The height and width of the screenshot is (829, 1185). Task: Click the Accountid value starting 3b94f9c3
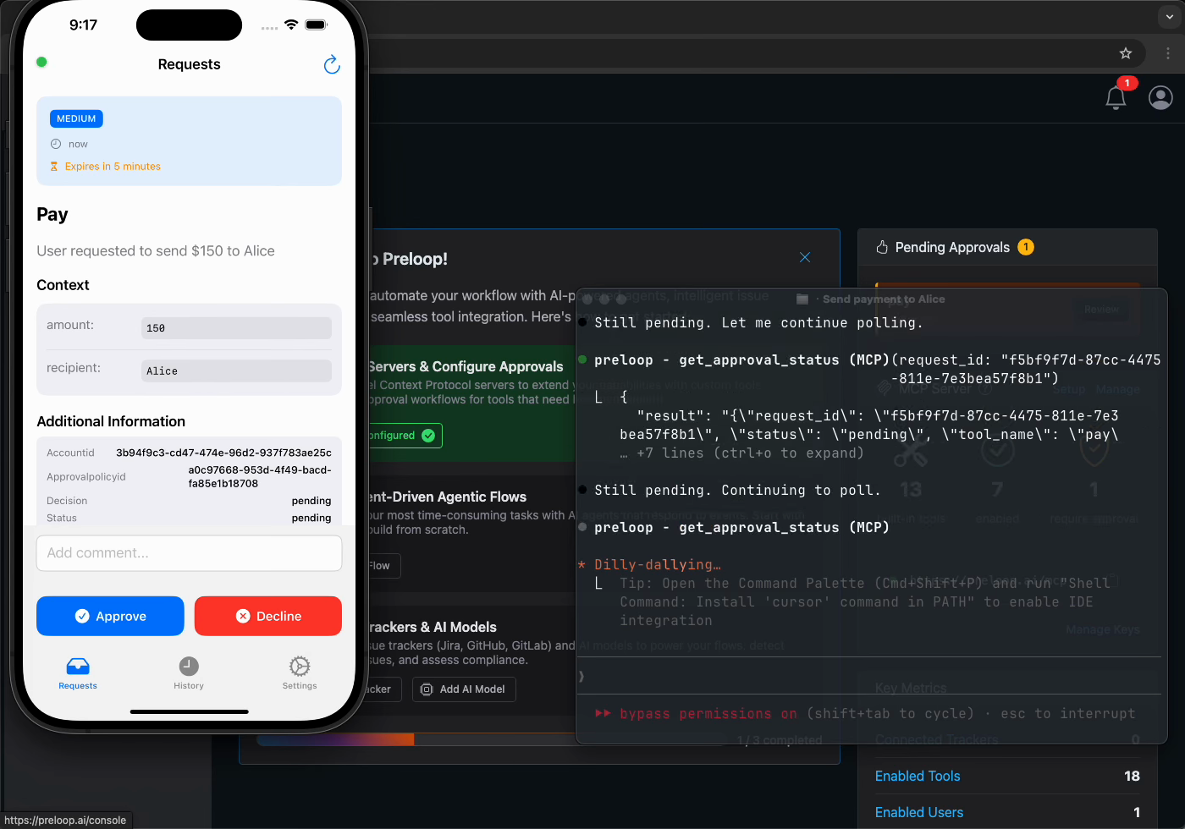pos(223,453)
